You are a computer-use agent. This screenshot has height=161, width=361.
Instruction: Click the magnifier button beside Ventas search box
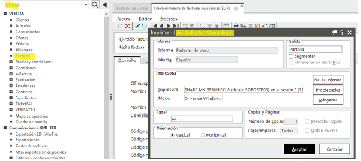[x=95, y=5]
